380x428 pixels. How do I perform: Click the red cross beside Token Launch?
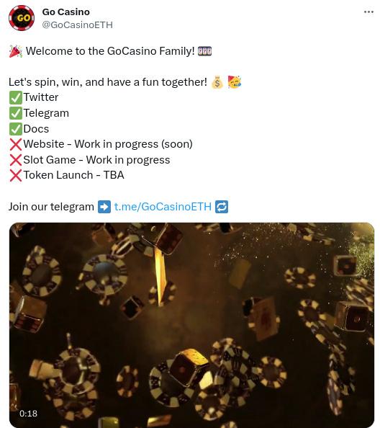point(16,176)
